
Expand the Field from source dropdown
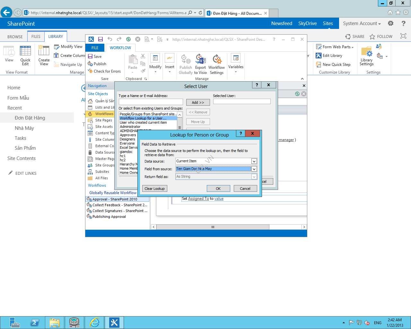[254, 169]
